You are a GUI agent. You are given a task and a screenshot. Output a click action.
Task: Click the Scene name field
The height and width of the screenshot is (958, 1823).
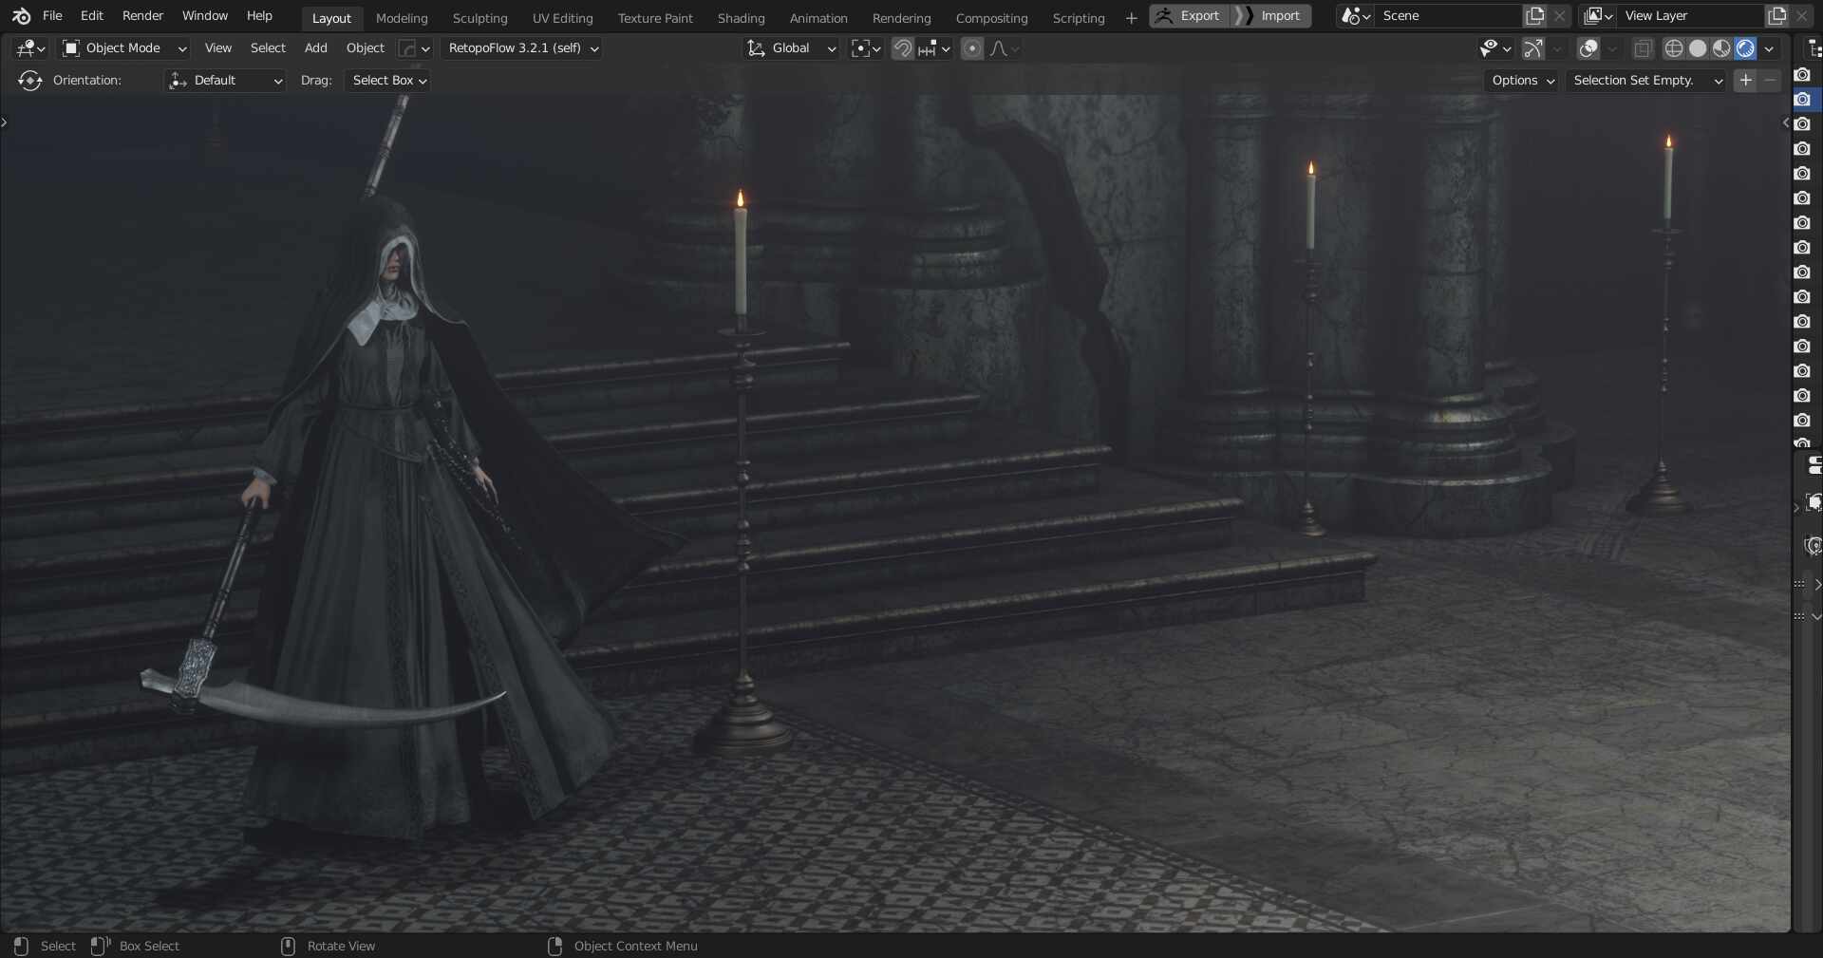pos(1448,16)
